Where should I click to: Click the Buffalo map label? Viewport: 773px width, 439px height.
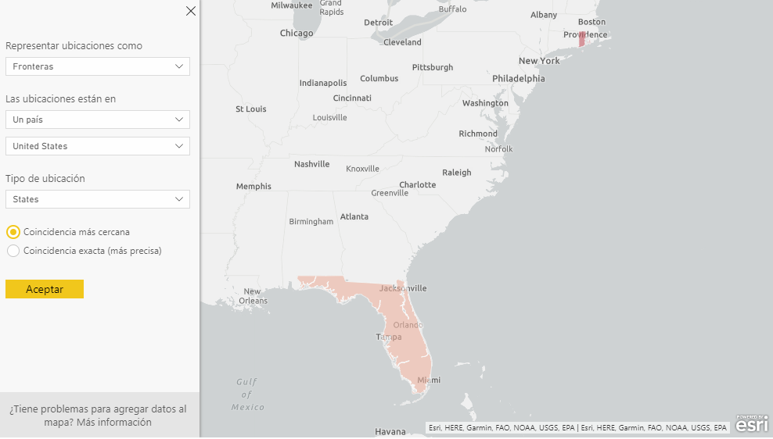click(x=452, y=9)
